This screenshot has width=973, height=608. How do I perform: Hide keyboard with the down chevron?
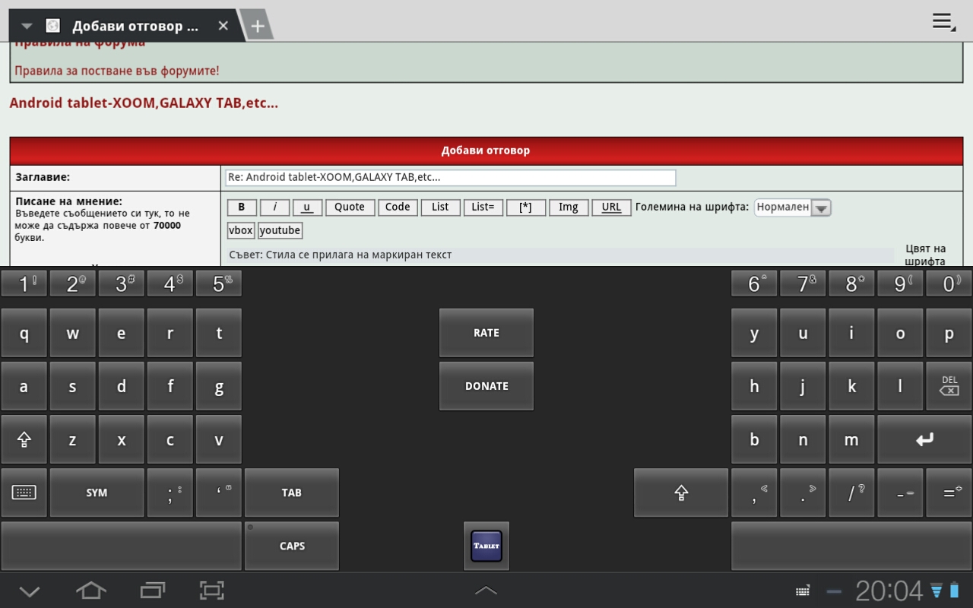click(x=29, y=591)
